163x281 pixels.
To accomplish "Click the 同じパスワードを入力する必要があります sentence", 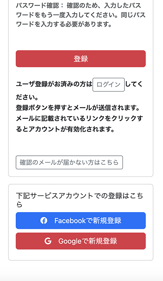I will pos(81,20).
